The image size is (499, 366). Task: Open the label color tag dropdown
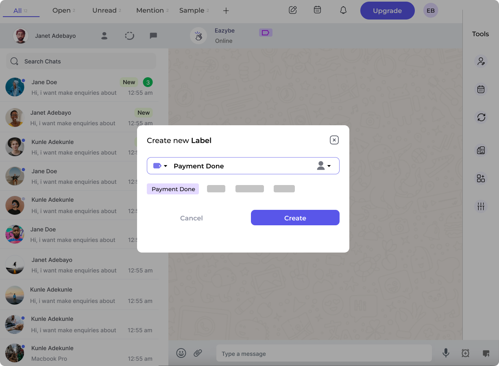160,166
